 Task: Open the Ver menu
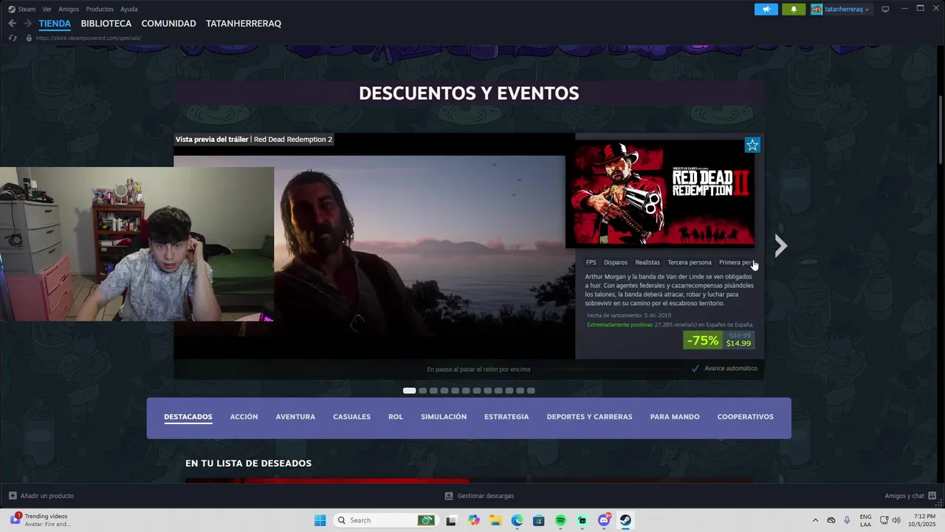[x=47, y=9]
